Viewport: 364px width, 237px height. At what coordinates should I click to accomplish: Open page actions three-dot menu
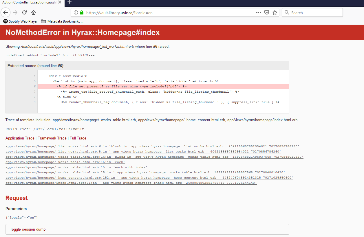click(259, 12)
